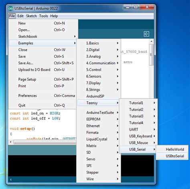Open the USBtoSerial example sketch
The width and height of the screenshot is (190, 189).
[172, 156]
